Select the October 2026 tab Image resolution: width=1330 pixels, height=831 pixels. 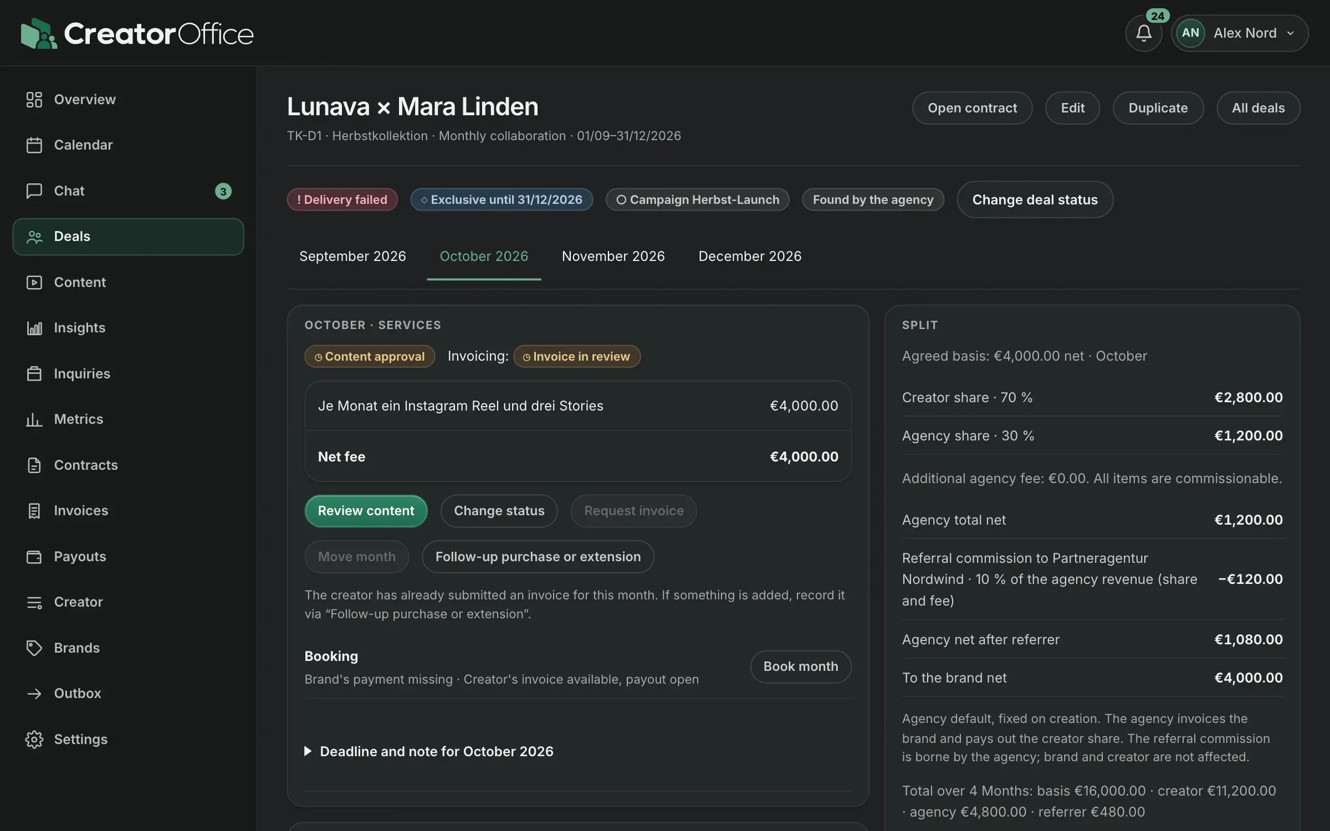tap(484, 257)
